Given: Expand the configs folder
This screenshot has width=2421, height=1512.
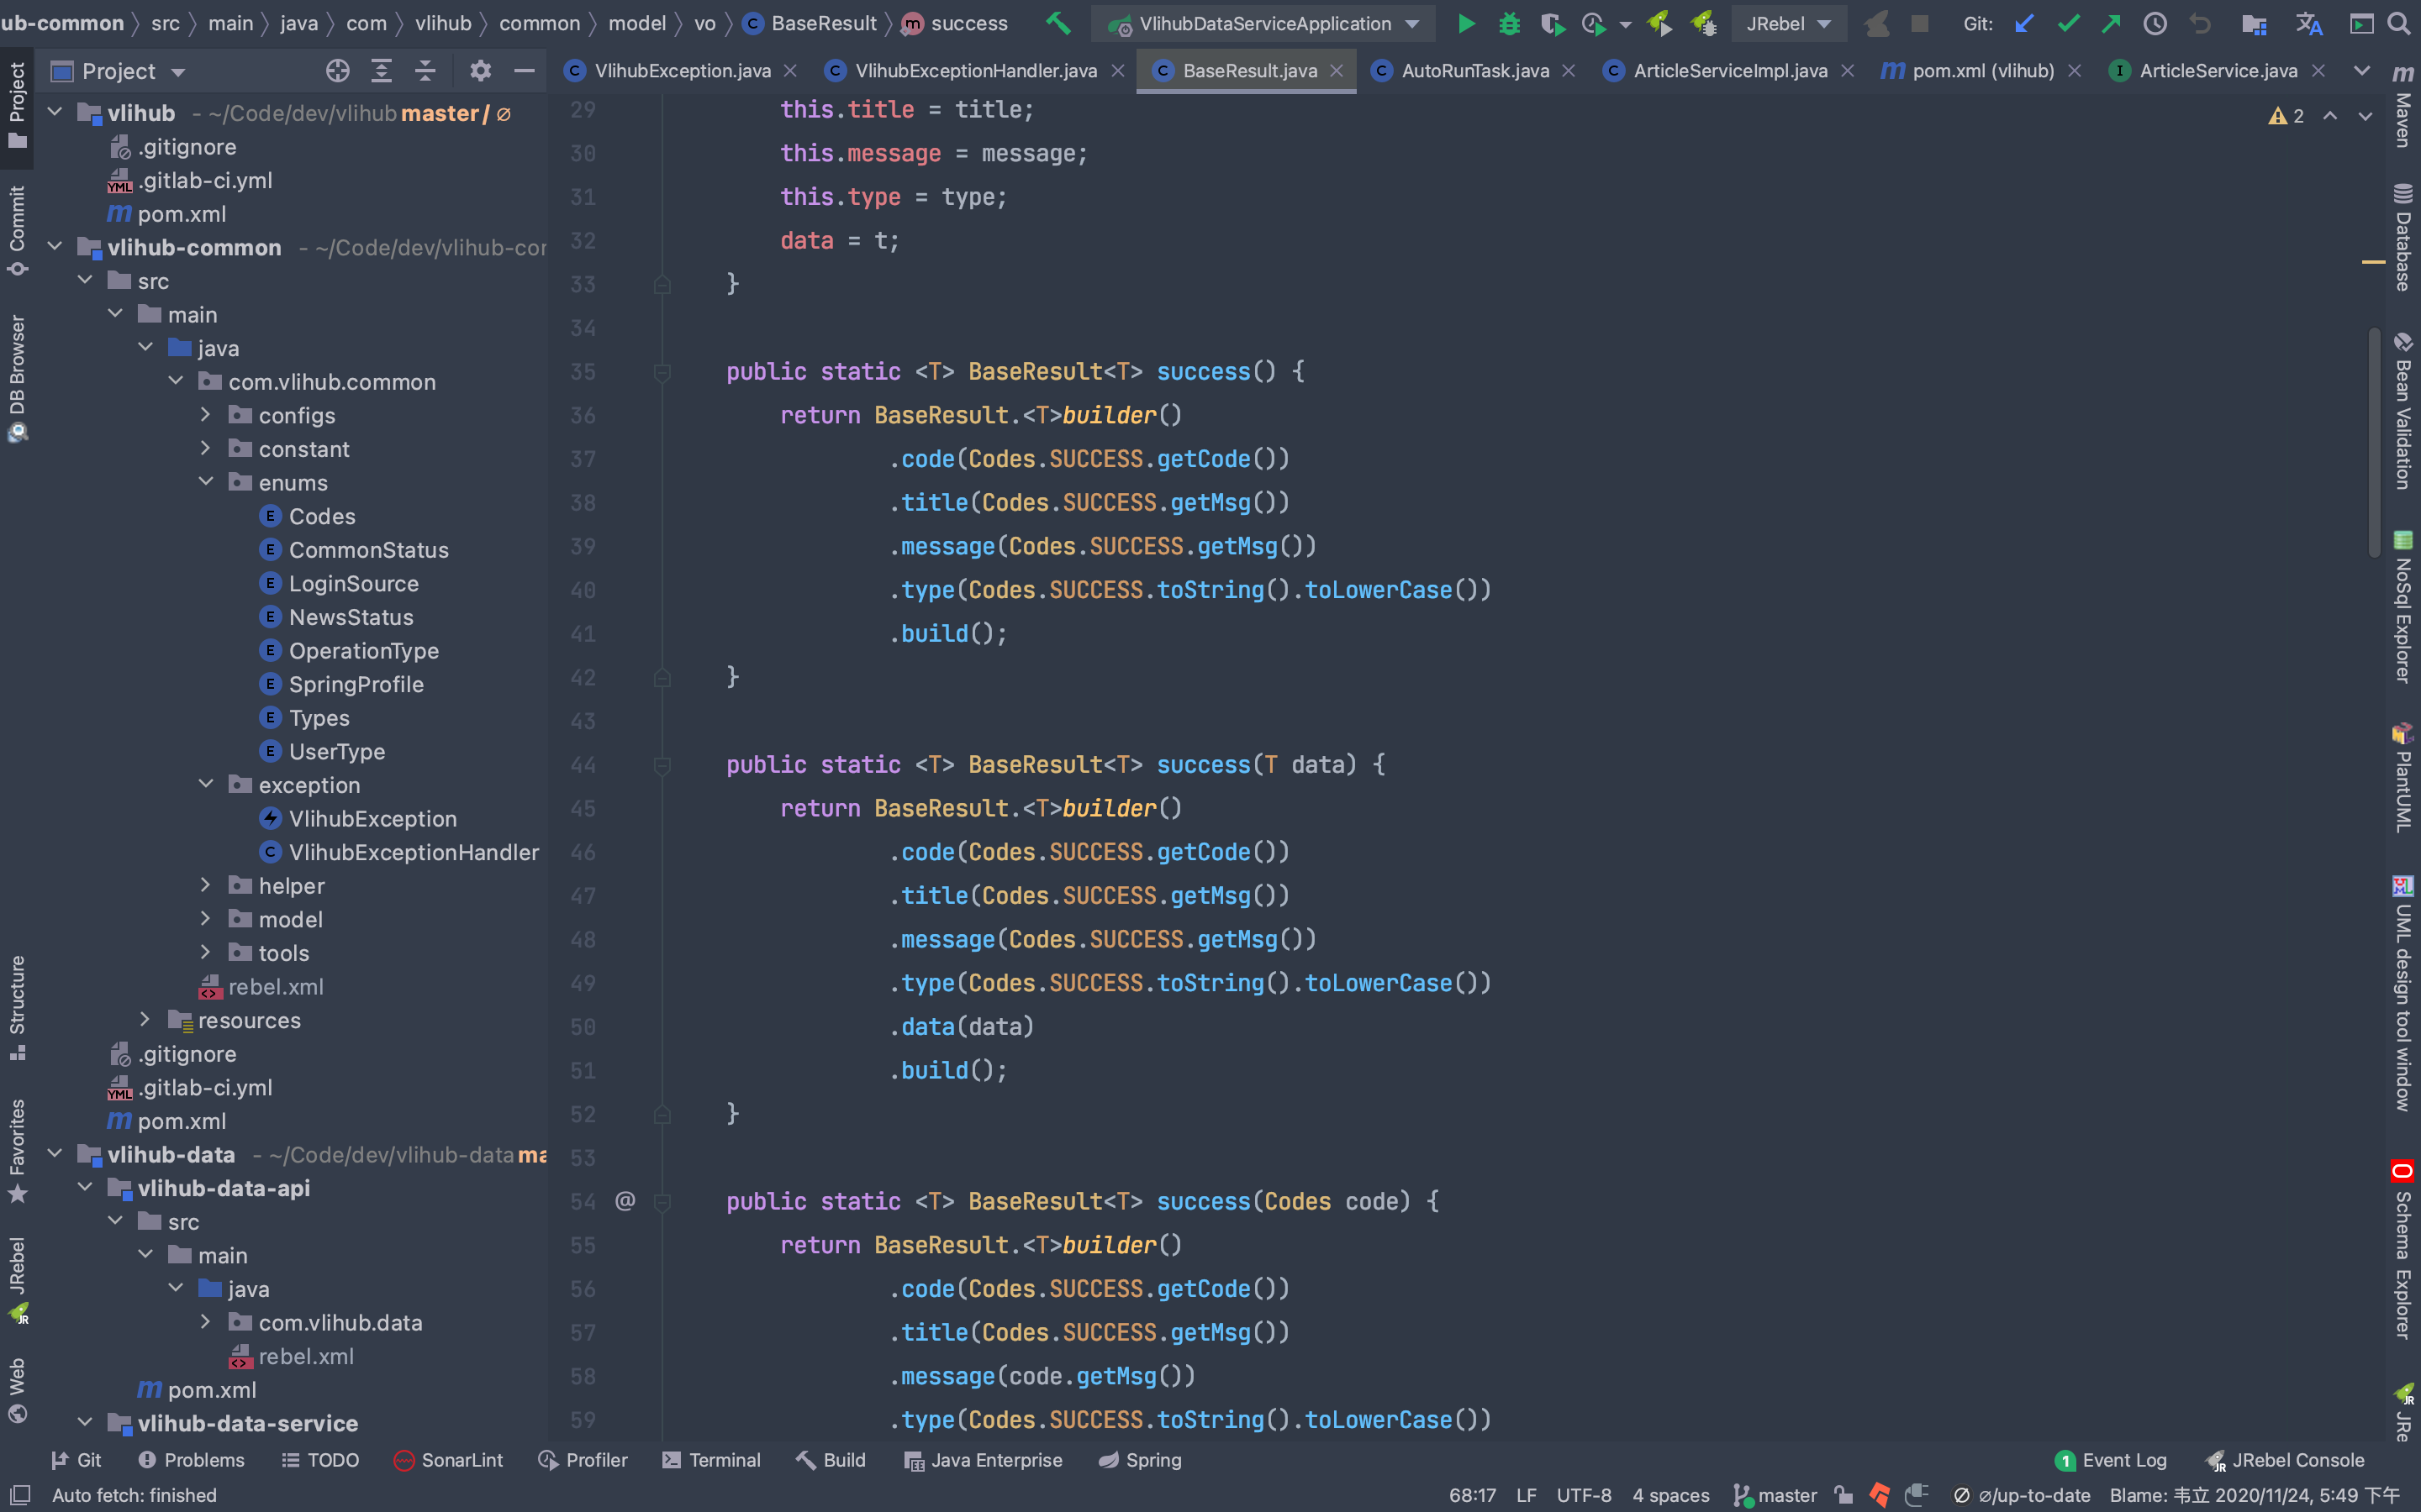Looking at the screenshot, I should click(x=206, y=415).
